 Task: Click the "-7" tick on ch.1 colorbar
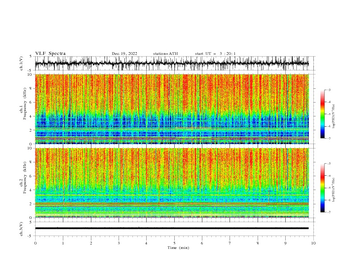pos(328,139)
